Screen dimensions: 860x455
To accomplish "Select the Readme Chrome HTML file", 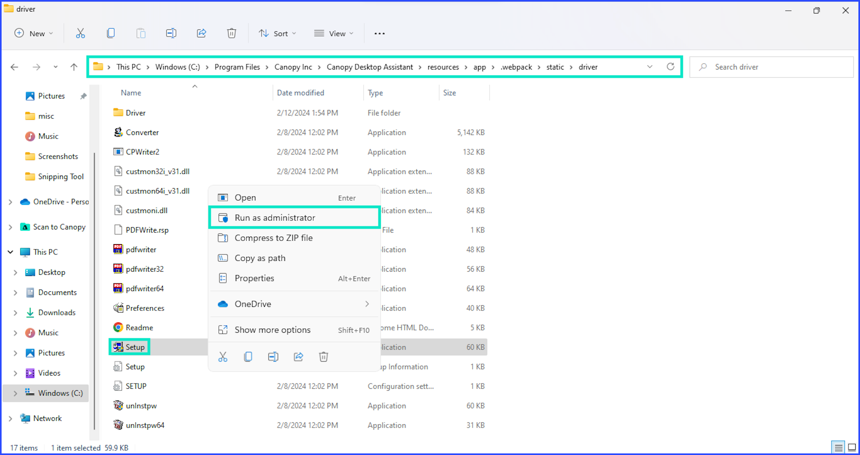I will [139, 328].
